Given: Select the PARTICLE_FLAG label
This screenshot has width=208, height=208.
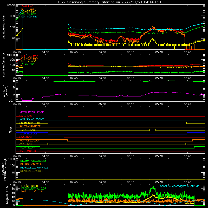Looking at the screenshot, I should [29, 140].
